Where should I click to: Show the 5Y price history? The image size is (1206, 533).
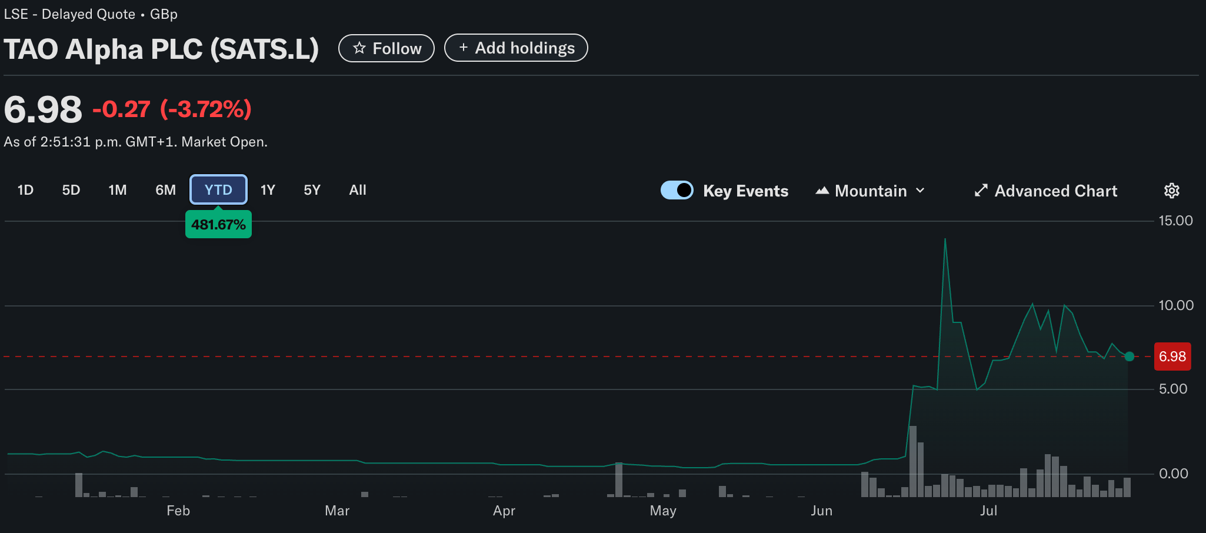[x=312, y=190]
